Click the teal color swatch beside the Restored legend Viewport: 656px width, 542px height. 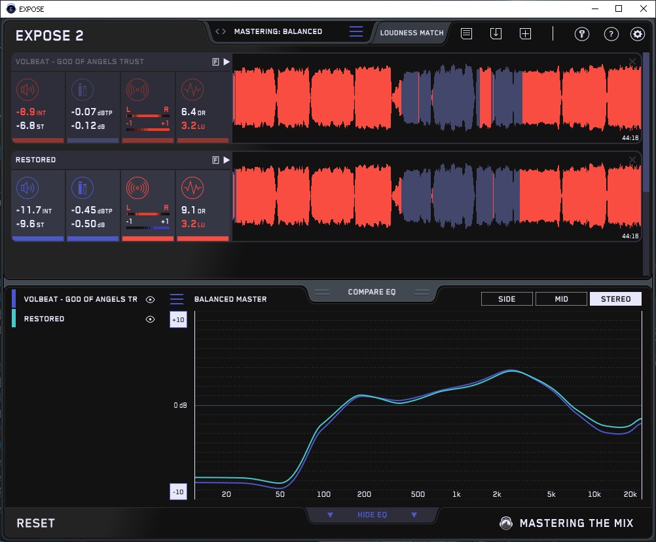pyautogui.click(x=14, y=318)
